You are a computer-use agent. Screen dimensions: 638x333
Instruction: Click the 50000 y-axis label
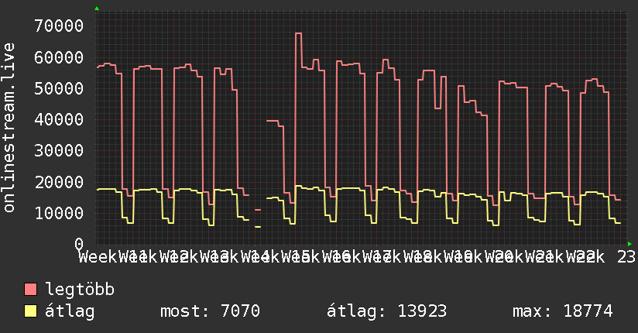click(59, 89)
